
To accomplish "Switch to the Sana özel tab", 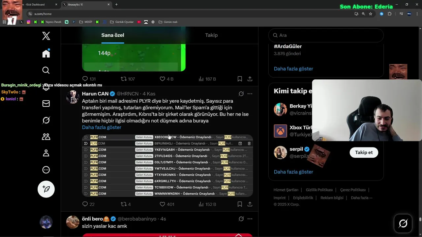I will (x=113, y=35).
